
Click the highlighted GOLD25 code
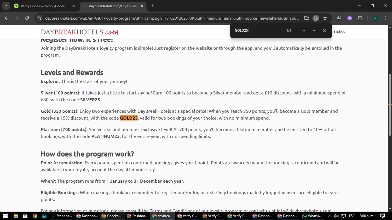129,118
